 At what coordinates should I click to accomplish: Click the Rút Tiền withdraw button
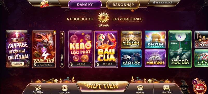pos(103,86)
